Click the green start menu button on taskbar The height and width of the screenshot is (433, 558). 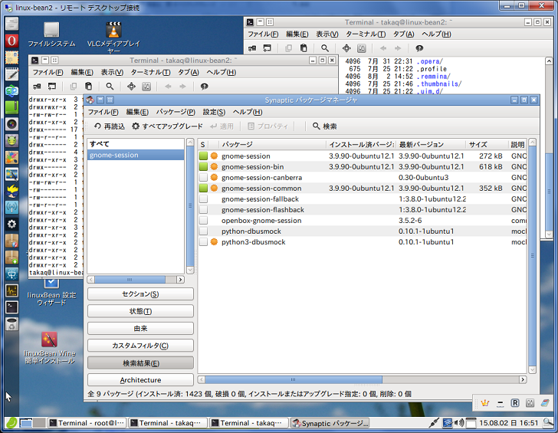[x=11, y=423]
